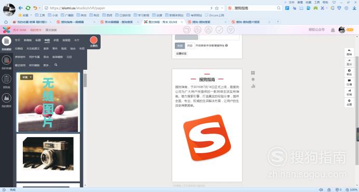The image size is (359, 192).
Task: Select the 卡片 template category tab
Action: click(x=76, y=40)
